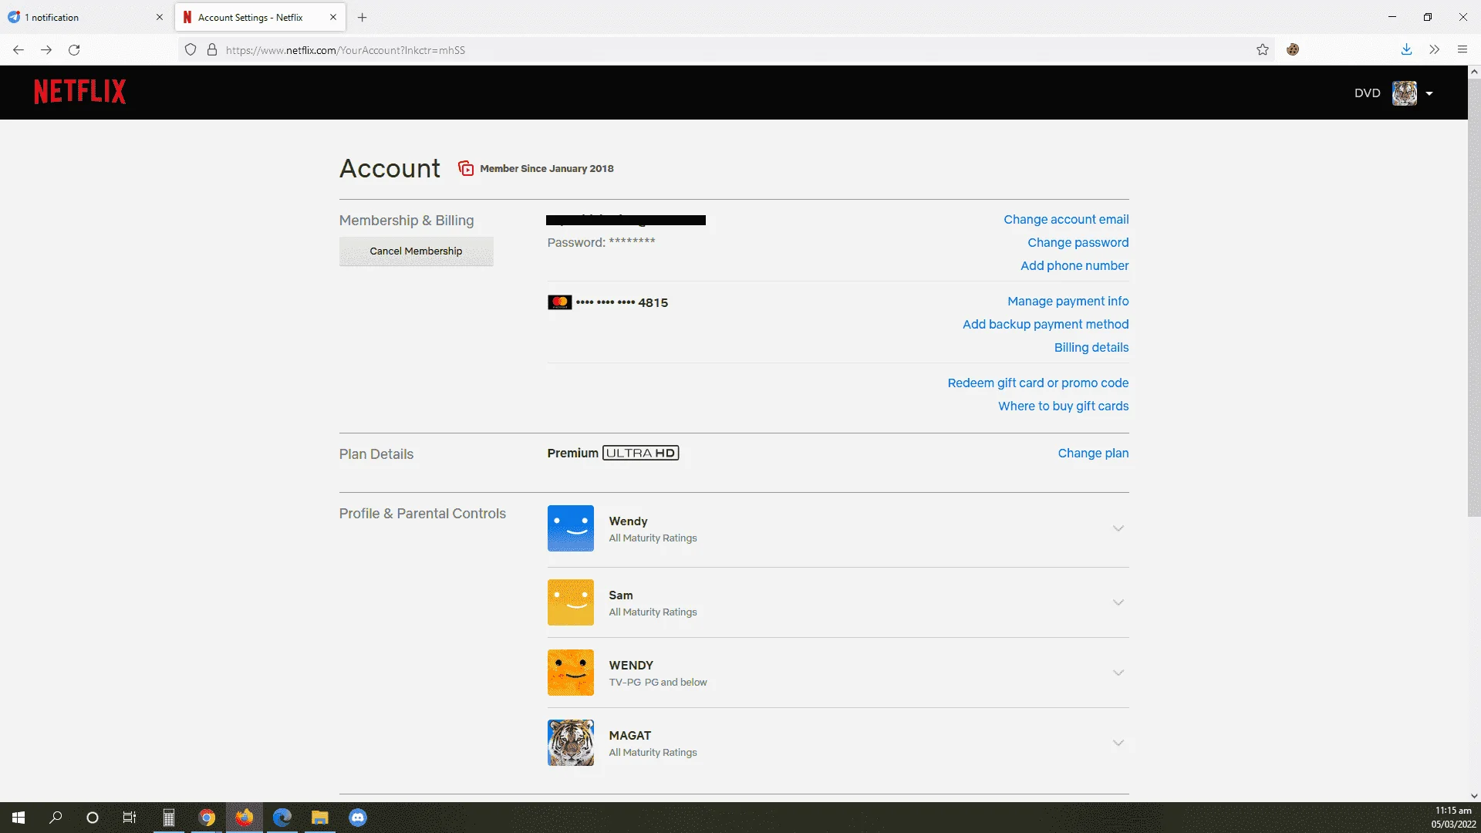Click the bookmark star icon
The width and height of the screenshot is (1481, 833).
[1262, 50]
